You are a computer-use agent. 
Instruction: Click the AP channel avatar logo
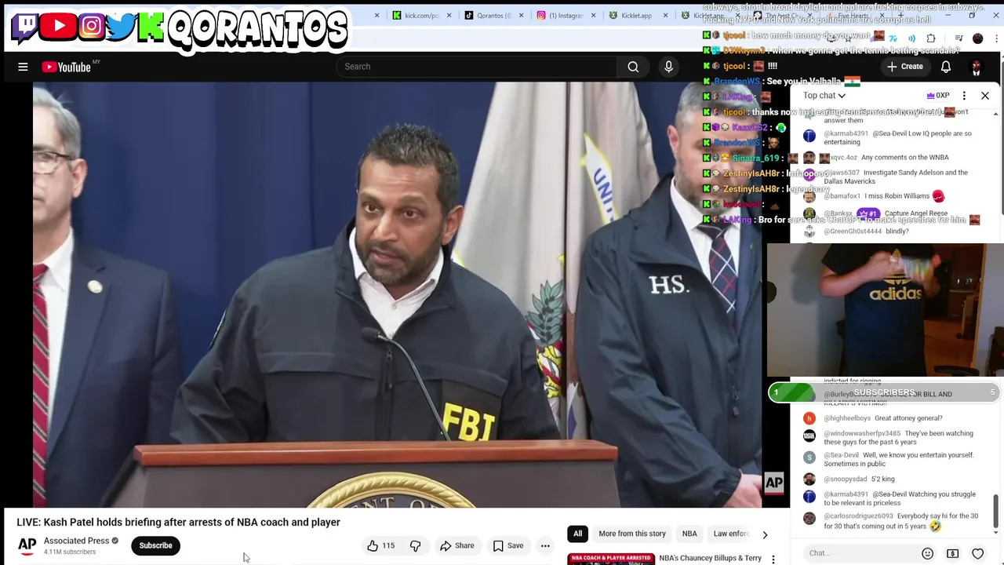pos(27,545)
